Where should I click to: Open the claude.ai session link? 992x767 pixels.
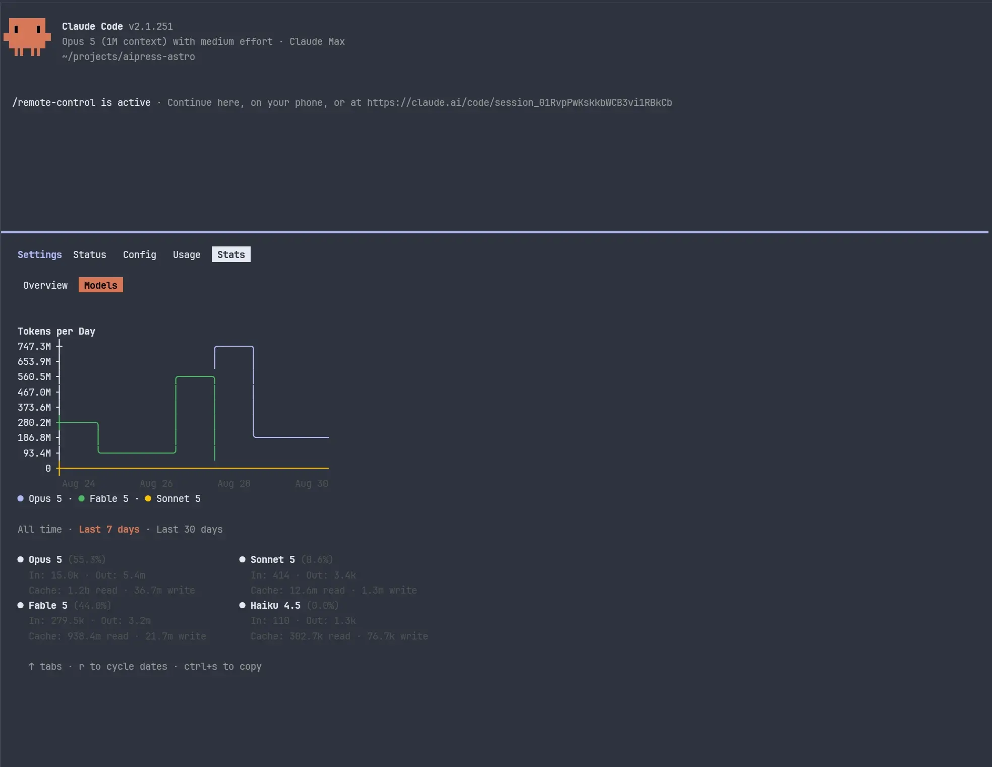(x=519, y=102)
